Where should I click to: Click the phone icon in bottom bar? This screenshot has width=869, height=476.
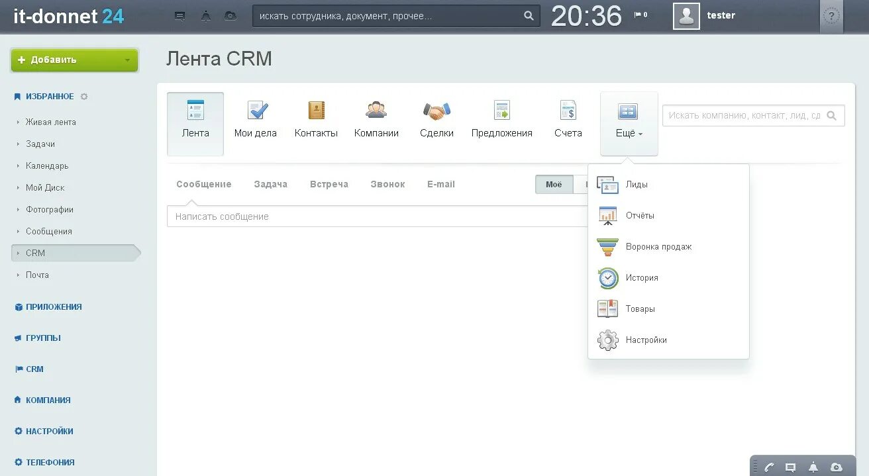(x=769, y=467)
